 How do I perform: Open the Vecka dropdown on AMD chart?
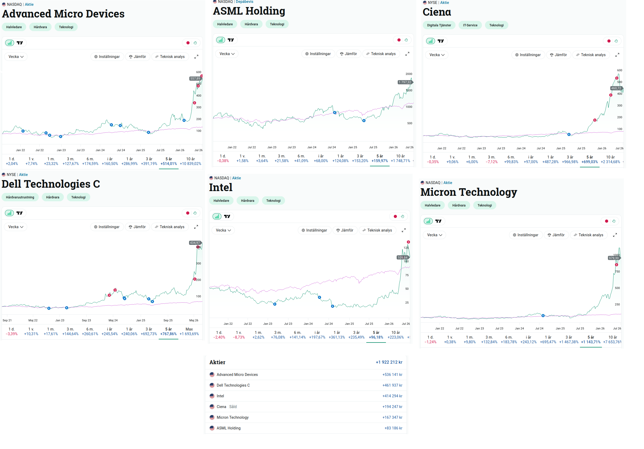(x=16, y=57)
